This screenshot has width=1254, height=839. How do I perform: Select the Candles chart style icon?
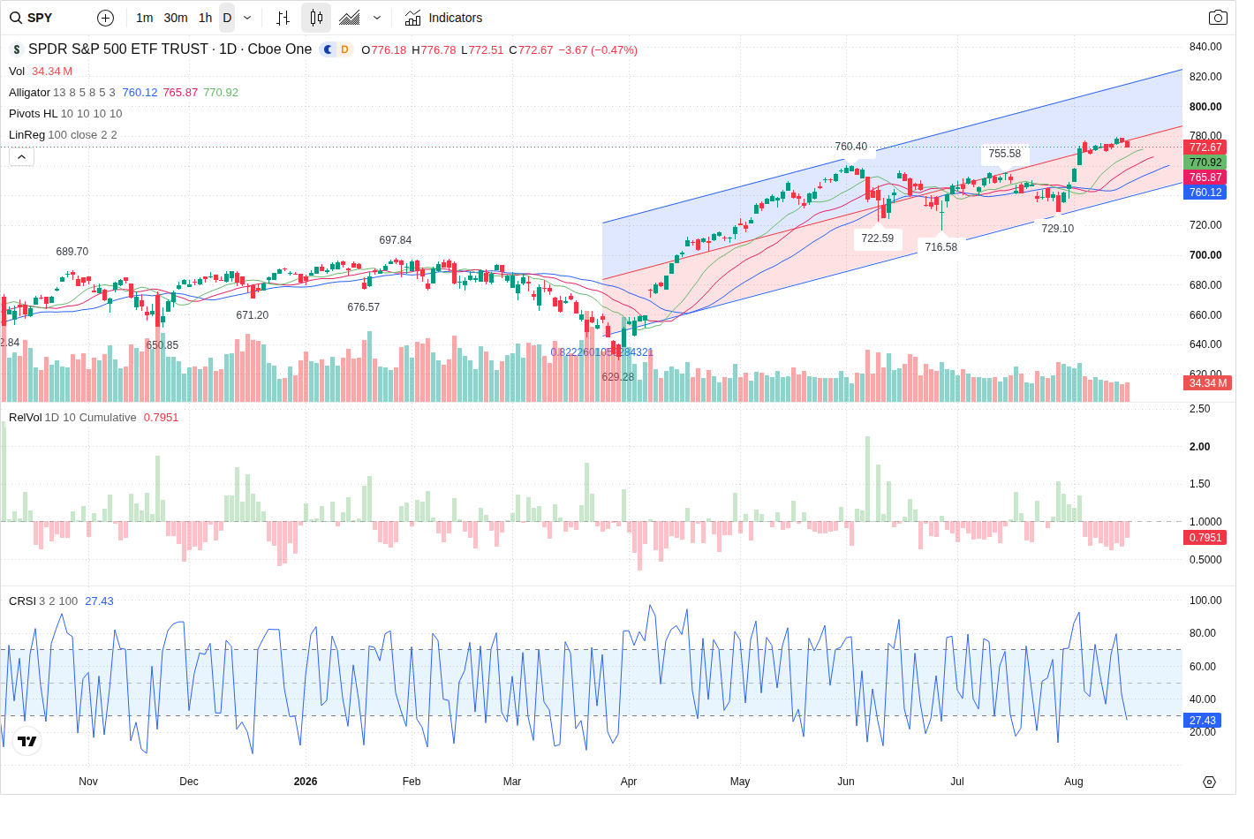[316, 18]
